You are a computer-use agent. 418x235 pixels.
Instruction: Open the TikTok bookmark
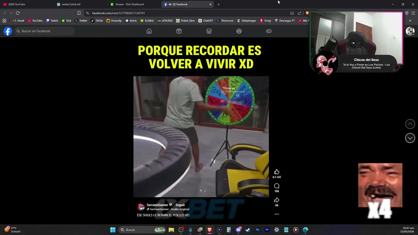pos(97,21)
